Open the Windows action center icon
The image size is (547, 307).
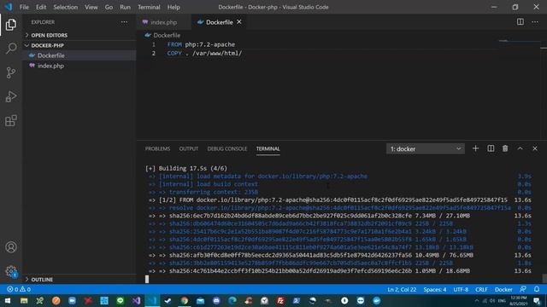coord(537,301)
